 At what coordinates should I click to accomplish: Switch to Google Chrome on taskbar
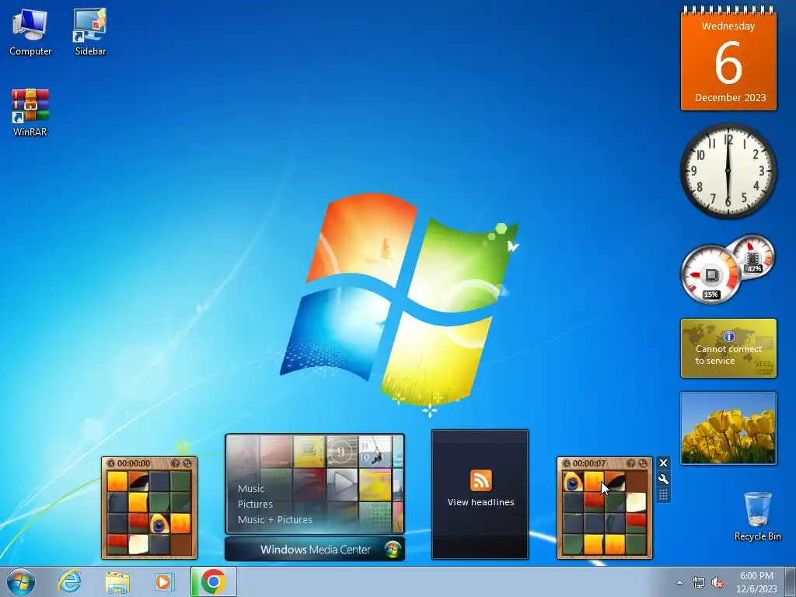(213, 581)
